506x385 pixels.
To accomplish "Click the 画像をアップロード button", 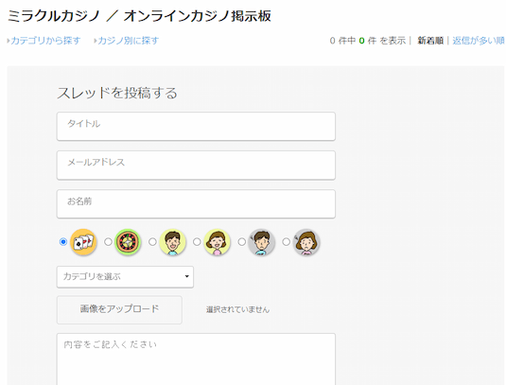I will pos(119,309).
